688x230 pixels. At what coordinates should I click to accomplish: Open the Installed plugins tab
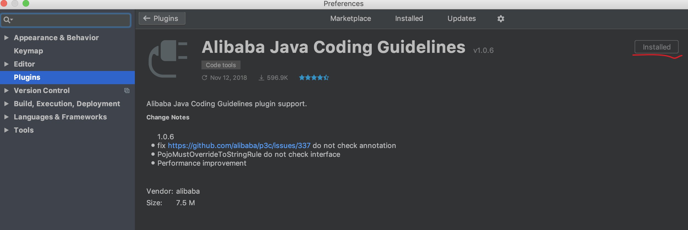(x=409, y=18)
